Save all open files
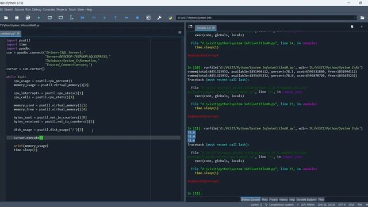 point(28,18)
